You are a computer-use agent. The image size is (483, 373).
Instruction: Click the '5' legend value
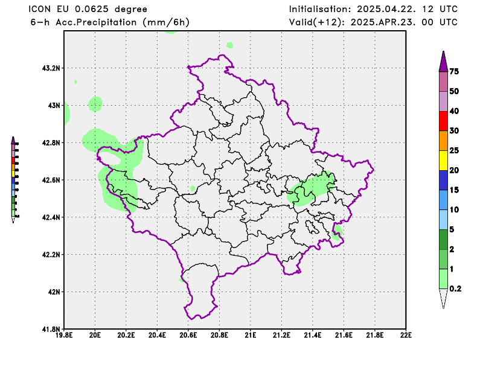tap(452, 229)
